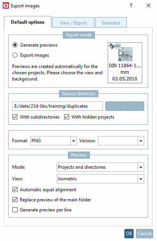Expand the Version dropdown
This screenshot has height=241, width=157.
tap(121, 141)
